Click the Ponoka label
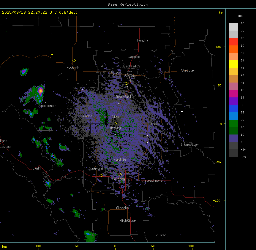Screen dimensions: 256x250 click(x=143, y=40)
